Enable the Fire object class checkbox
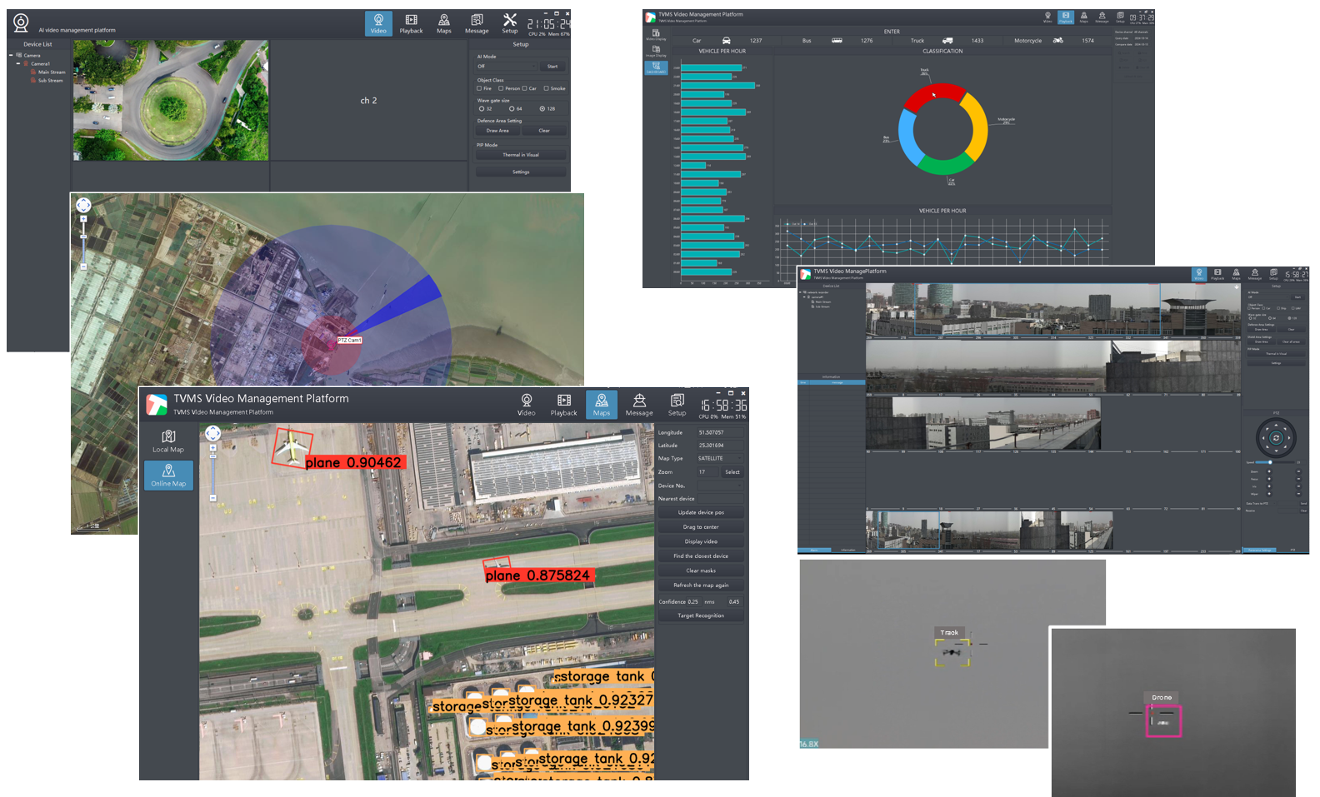 [x=479, y=88]
